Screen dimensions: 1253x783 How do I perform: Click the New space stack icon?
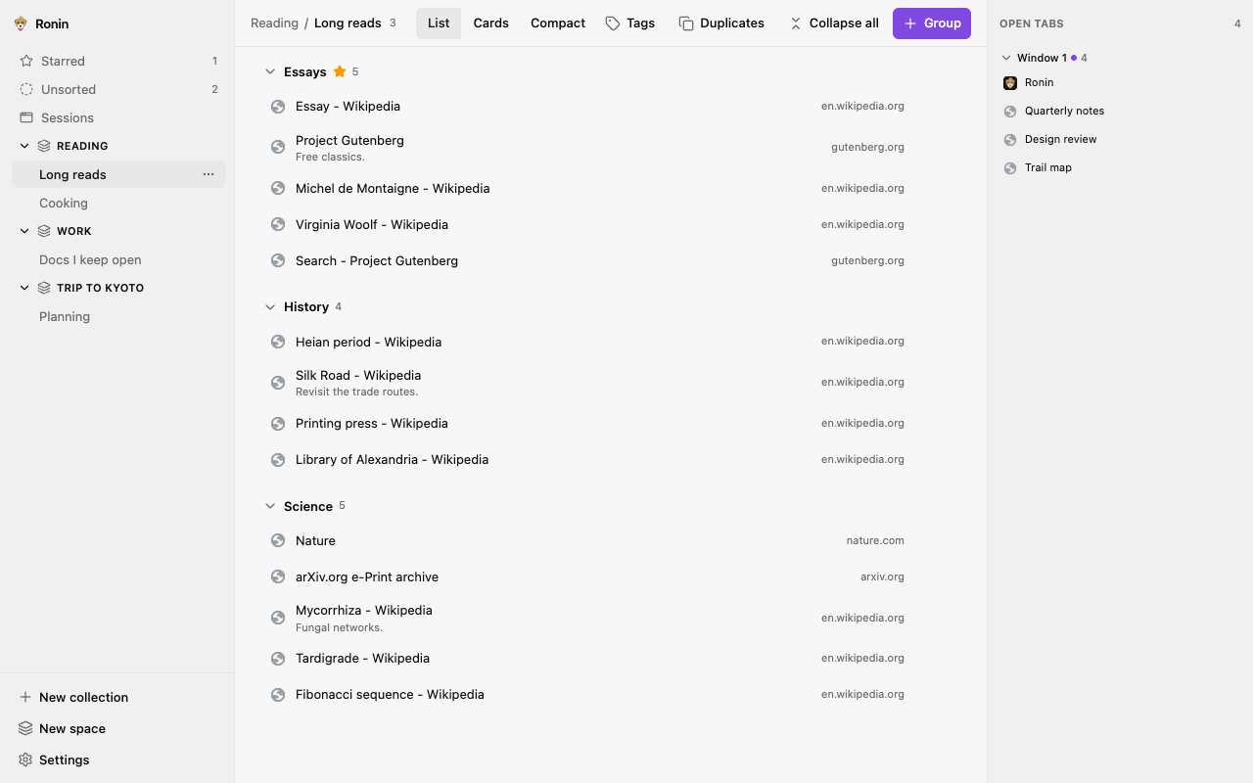[x=25, y=728]
